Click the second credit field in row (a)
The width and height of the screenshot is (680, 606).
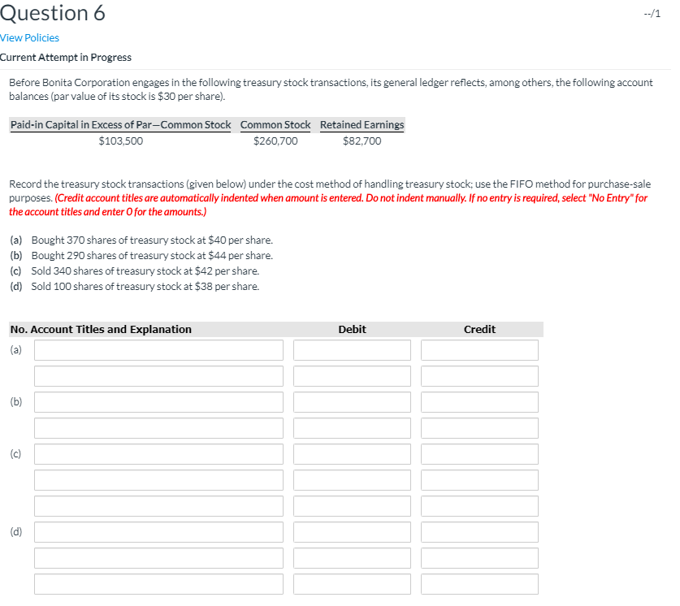click(x=479, y=375)
